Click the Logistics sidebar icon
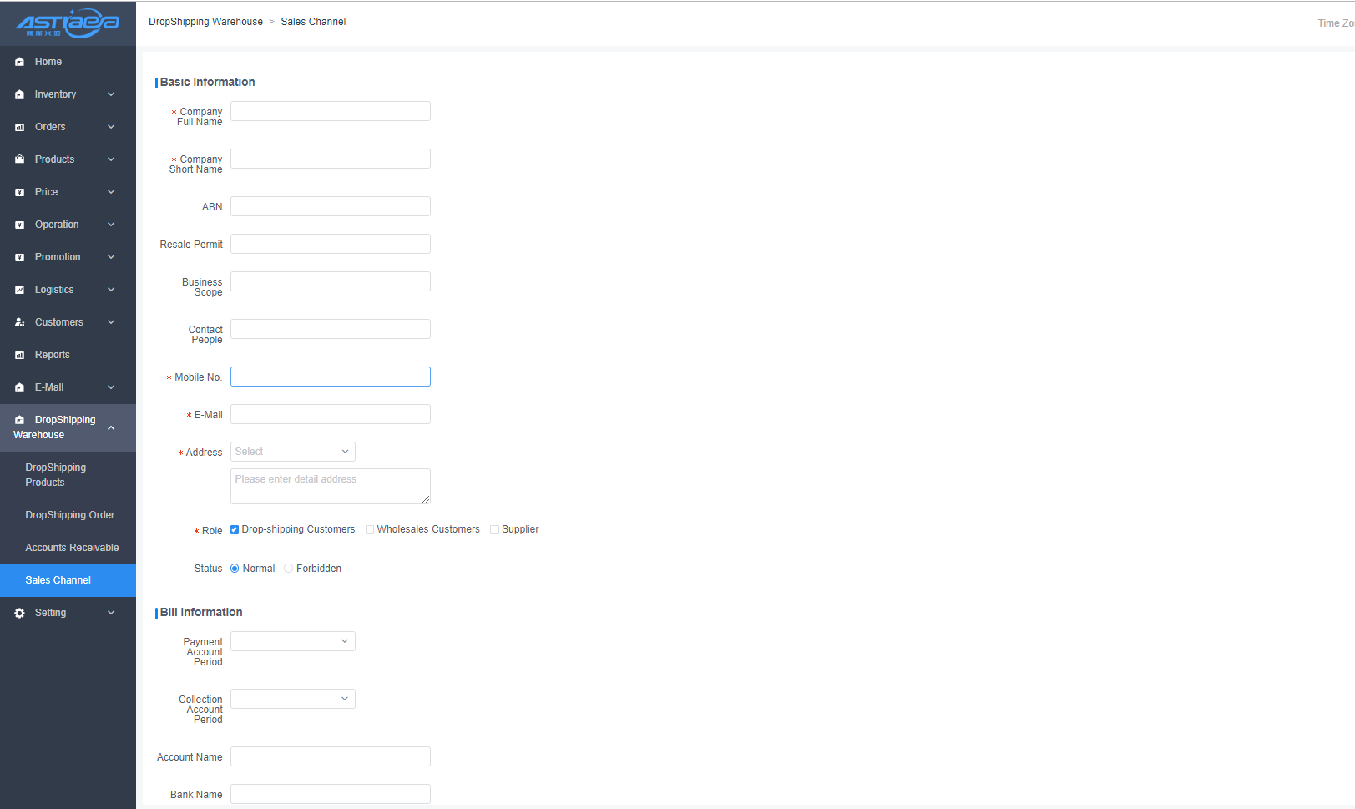Viewport: 1355px width, 809px height. pyautogui.click(x=20, y=290)
